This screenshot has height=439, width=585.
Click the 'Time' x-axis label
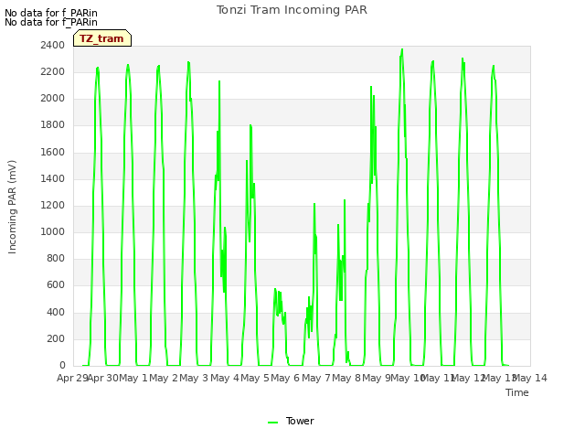(x=517, y=392)
